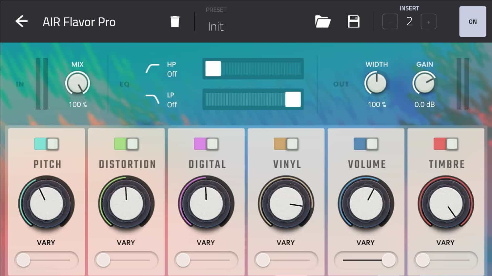Toggle the plugin ON button
Viewport: 492px width, 276px height.
pyautogui.click(x=473, y=22)
